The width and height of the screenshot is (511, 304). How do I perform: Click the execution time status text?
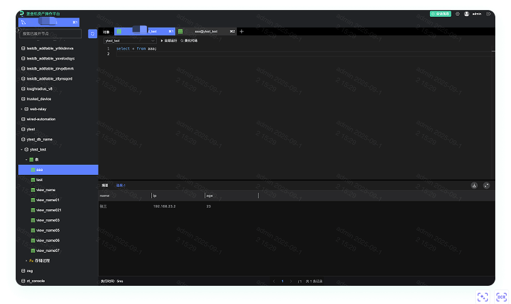tap(112, 281)
